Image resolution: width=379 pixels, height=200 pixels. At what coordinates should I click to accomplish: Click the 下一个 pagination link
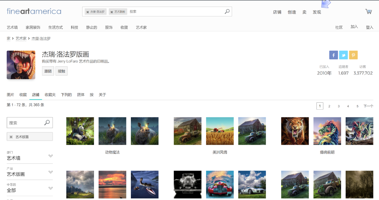(368, 106)
